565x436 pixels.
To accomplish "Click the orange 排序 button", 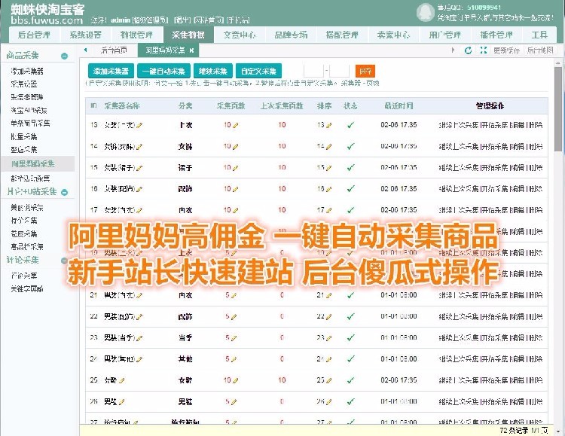I will click(x=365, y=71).
